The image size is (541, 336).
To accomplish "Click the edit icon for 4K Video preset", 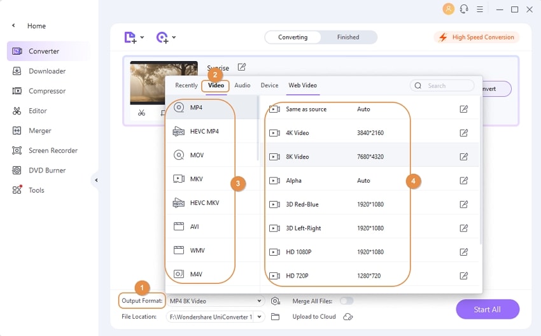I will 464,133.
